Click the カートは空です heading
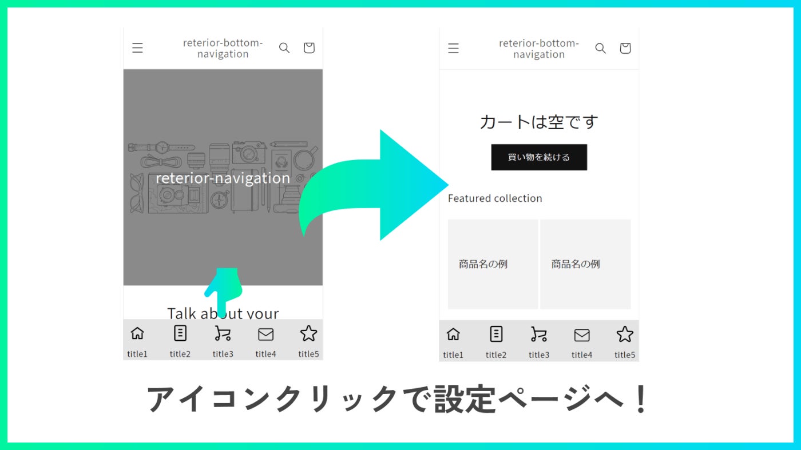The width and height of the screenshot is (801, 450). click(539, 122)
